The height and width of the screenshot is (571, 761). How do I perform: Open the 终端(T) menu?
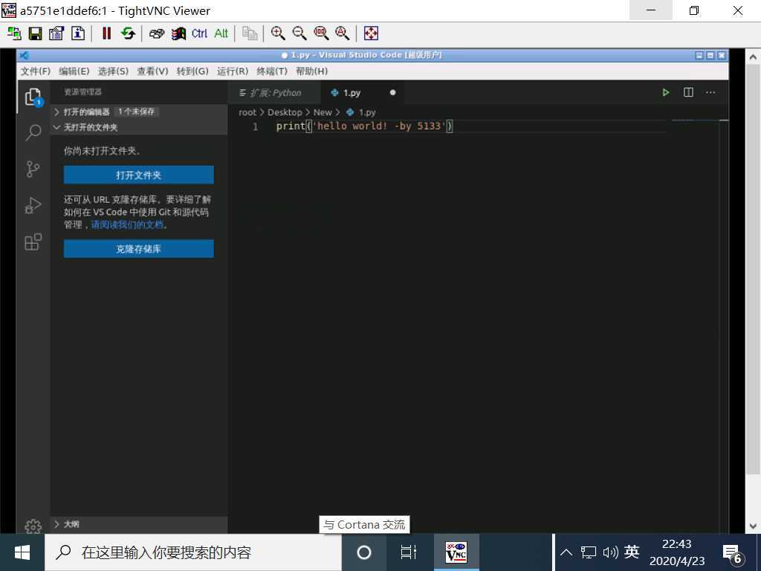click(x=272, y=71)
